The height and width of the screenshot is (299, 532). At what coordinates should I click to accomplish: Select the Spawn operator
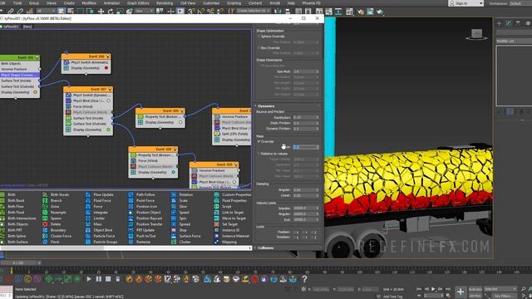pyautogui.click(x=52, y=218)
